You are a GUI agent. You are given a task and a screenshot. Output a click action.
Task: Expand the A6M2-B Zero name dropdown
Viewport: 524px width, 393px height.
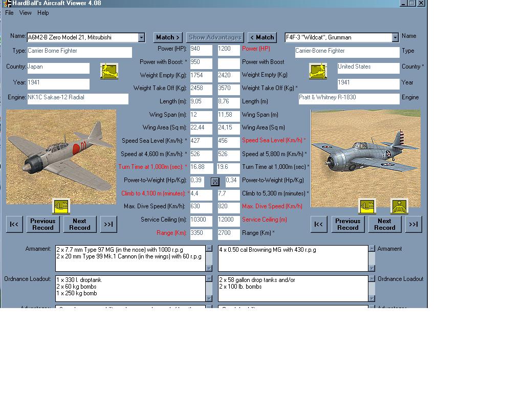click(x=141, y=37)
